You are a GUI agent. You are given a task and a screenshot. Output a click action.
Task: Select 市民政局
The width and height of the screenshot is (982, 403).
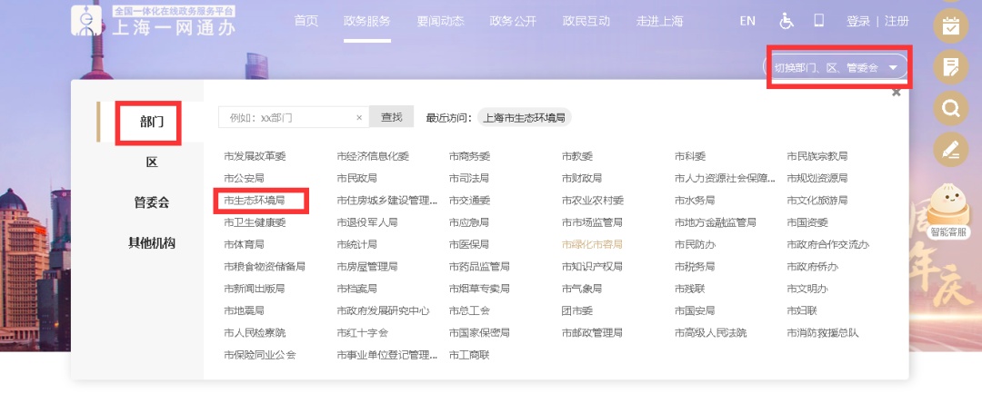point(356,178)
